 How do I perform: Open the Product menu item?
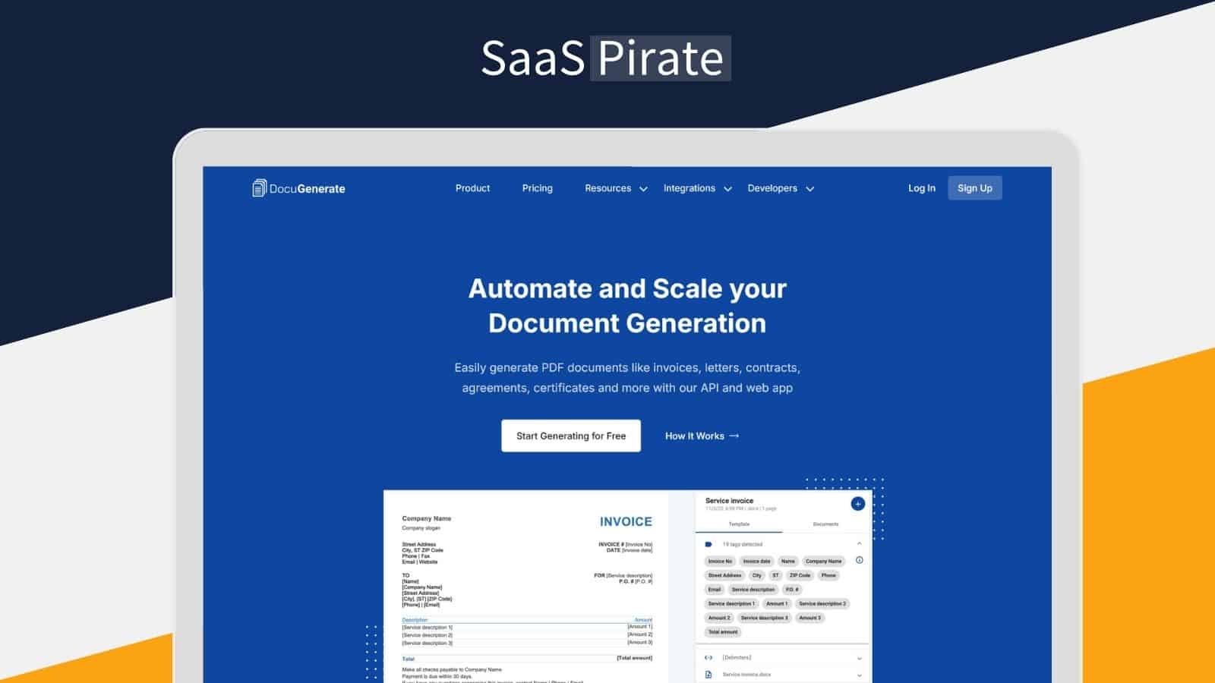[472, 188]
